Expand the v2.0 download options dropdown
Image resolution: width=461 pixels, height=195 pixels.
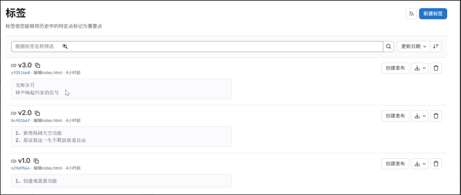tap(420, 116)
